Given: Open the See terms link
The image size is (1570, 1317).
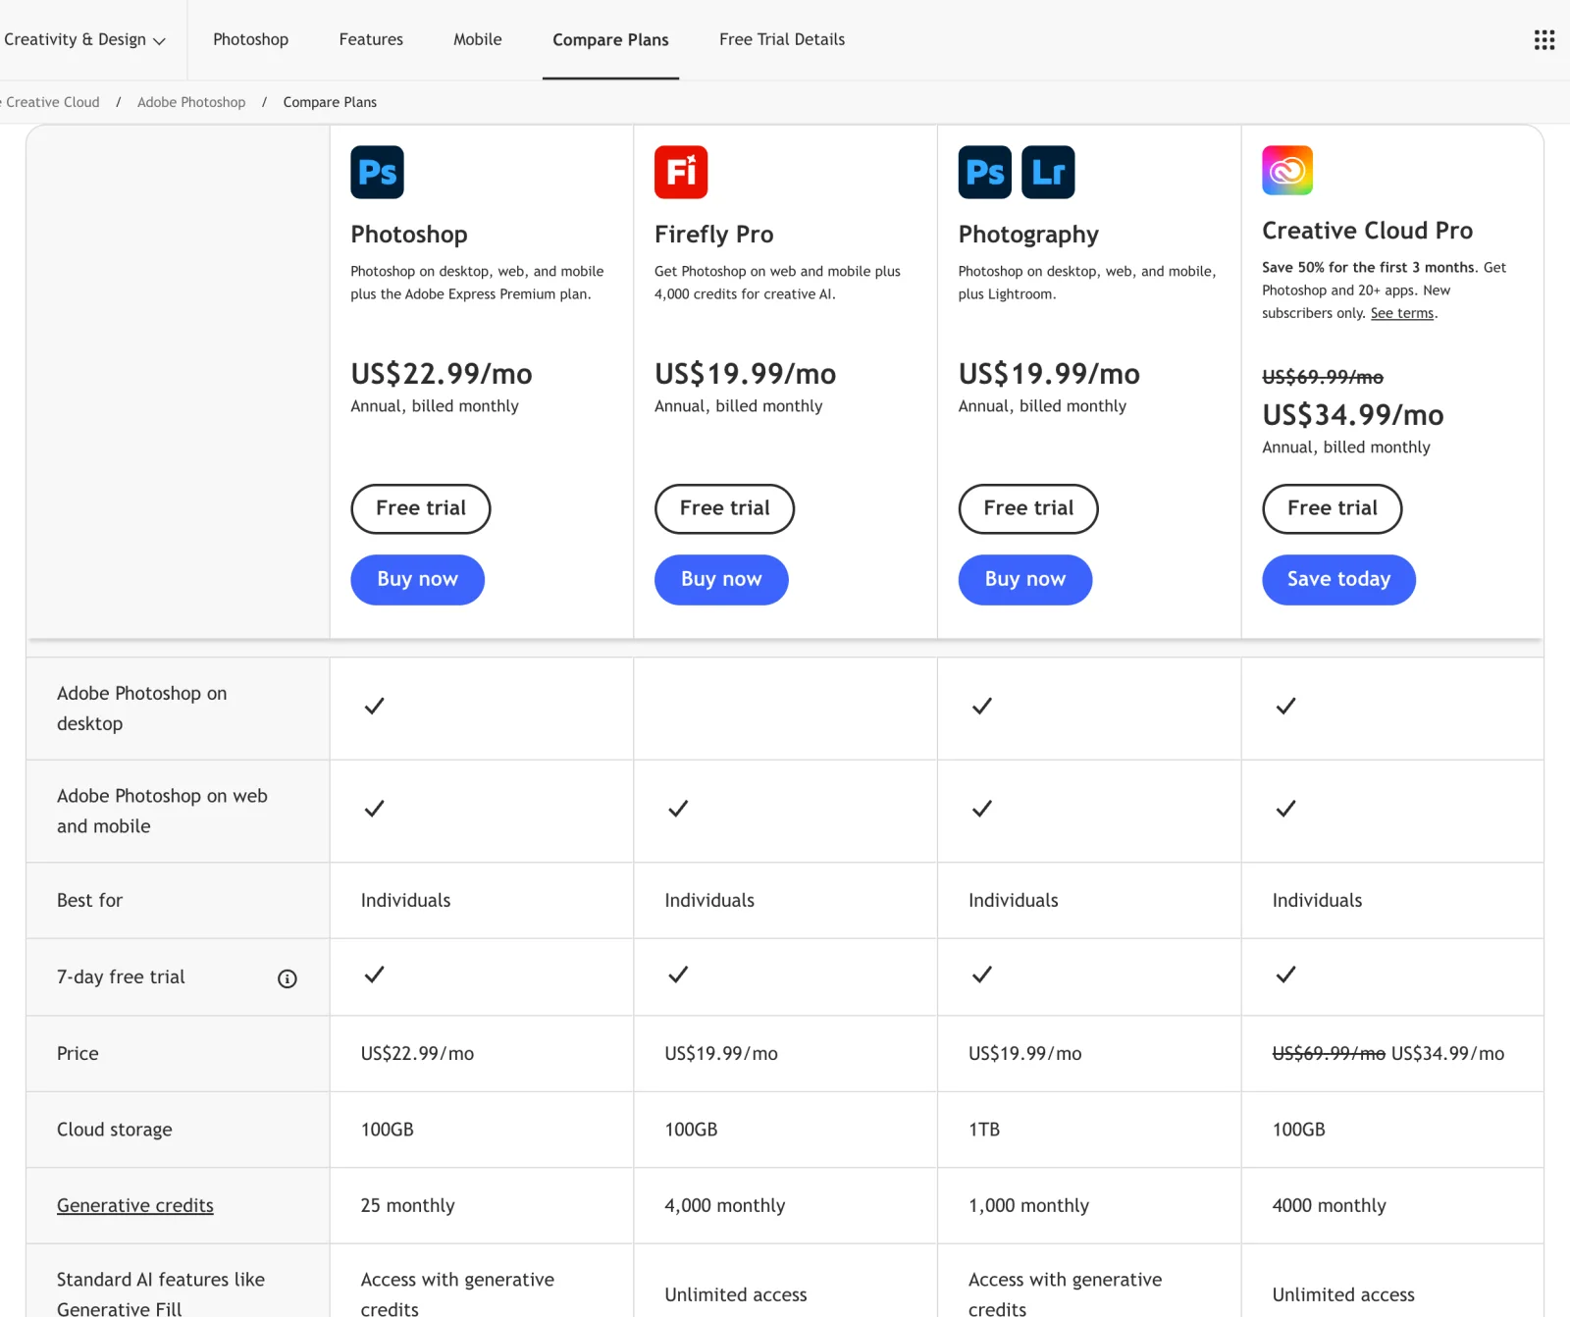Looking at the screenshot, I should click(1402, 313).
